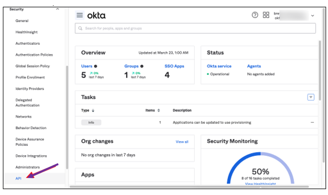This screenshot has height=195, width=328.
Task: Click the sidebar vertical scrollbar
Action: tap(67, 117)
